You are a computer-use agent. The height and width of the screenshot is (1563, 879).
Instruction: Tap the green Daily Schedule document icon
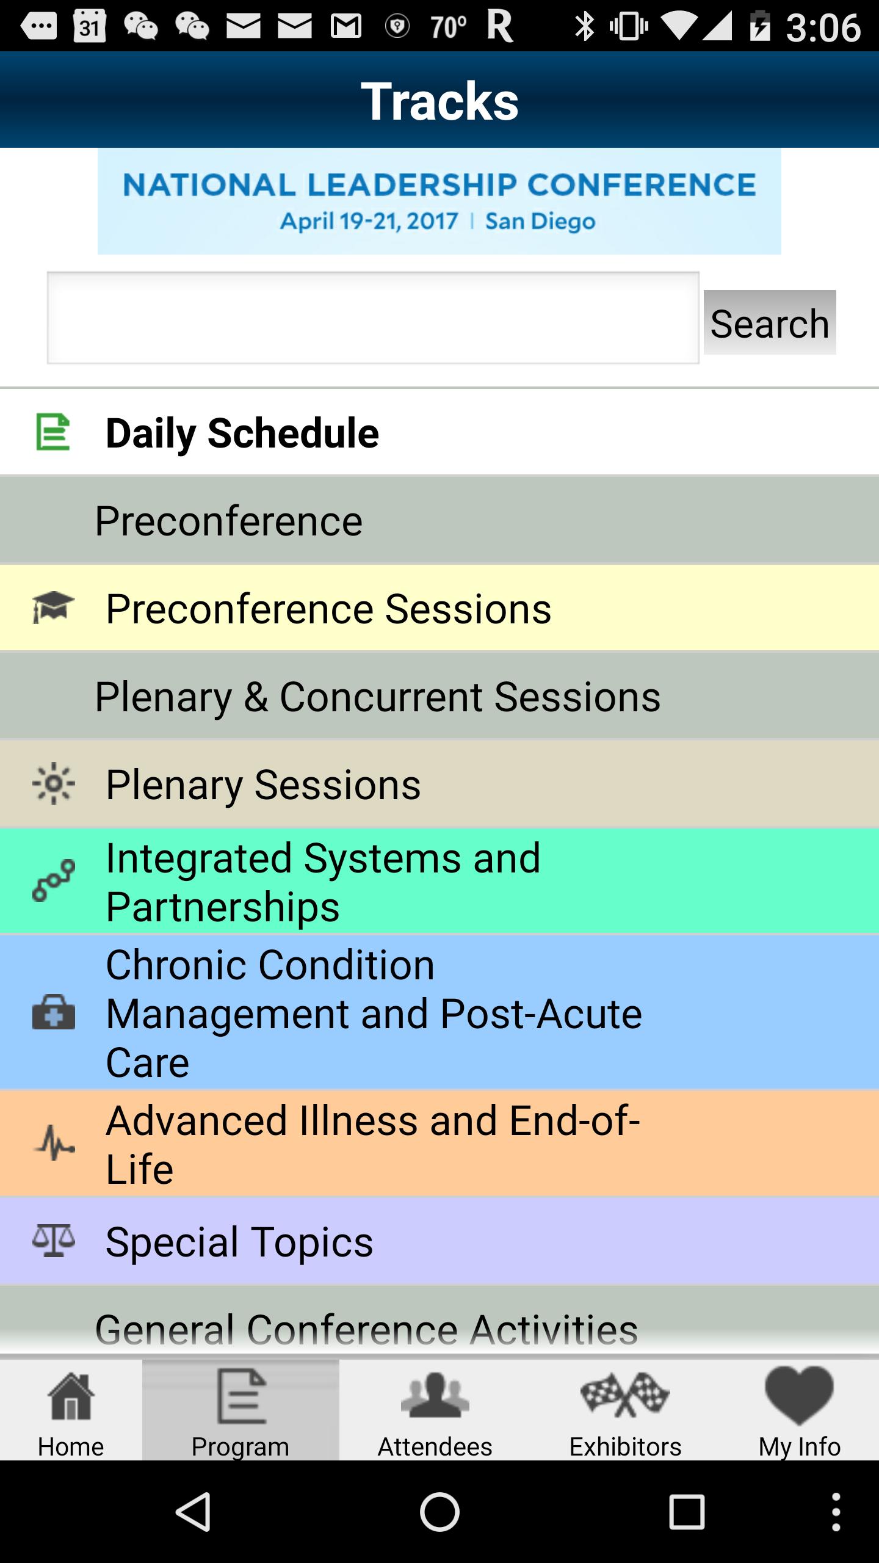[x=54, y=432]
